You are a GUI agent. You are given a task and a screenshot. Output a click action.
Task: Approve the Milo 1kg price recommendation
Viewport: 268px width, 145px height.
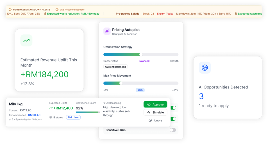(x=155, y=104)
